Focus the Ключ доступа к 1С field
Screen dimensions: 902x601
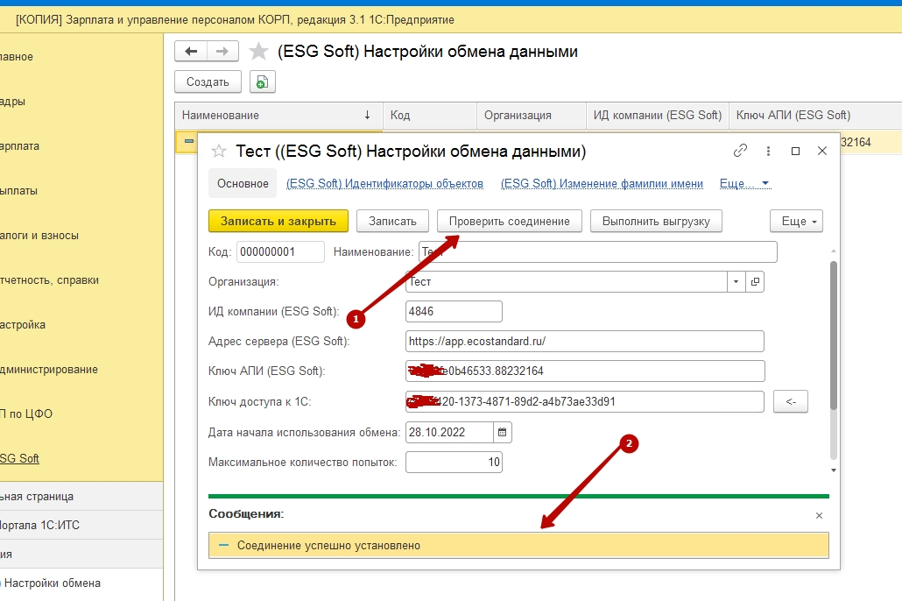(584, 402)
